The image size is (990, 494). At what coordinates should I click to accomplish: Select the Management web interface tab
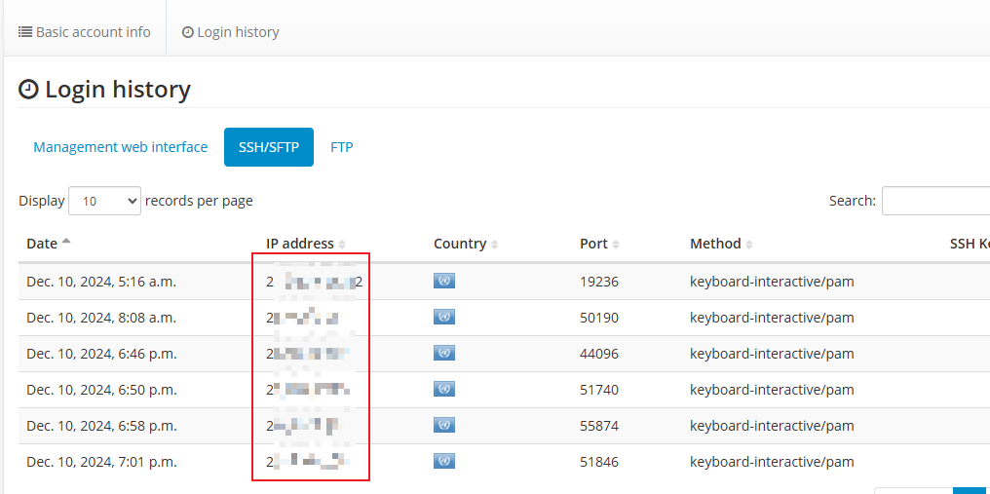(121, 147)
